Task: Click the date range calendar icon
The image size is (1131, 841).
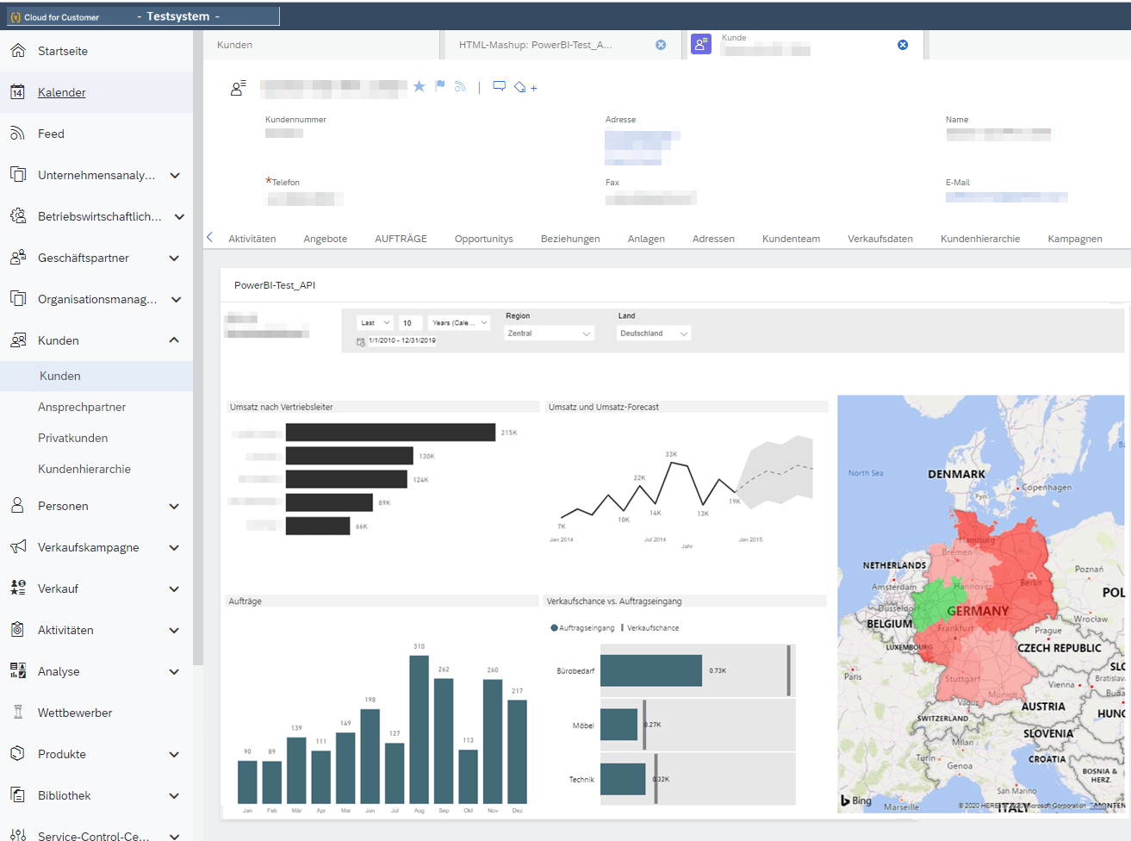Action: (361, 341)
